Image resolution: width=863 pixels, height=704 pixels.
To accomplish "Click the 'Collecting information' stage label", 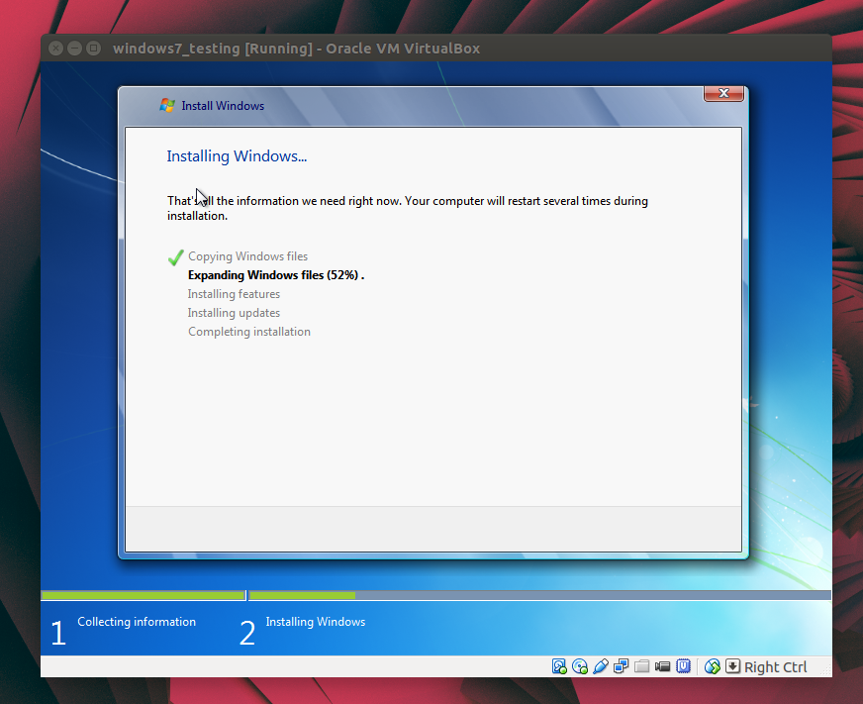I will tap(137, 622).
